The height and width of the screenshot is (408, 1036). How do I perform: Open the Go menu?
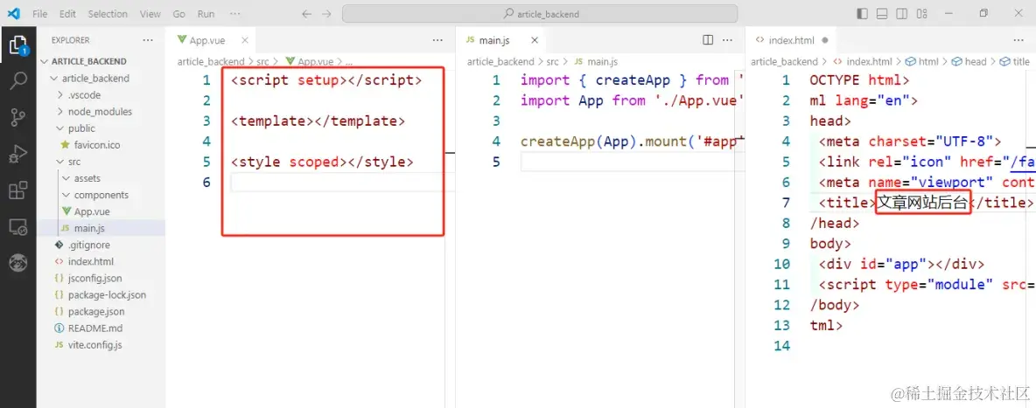(179, 14)
